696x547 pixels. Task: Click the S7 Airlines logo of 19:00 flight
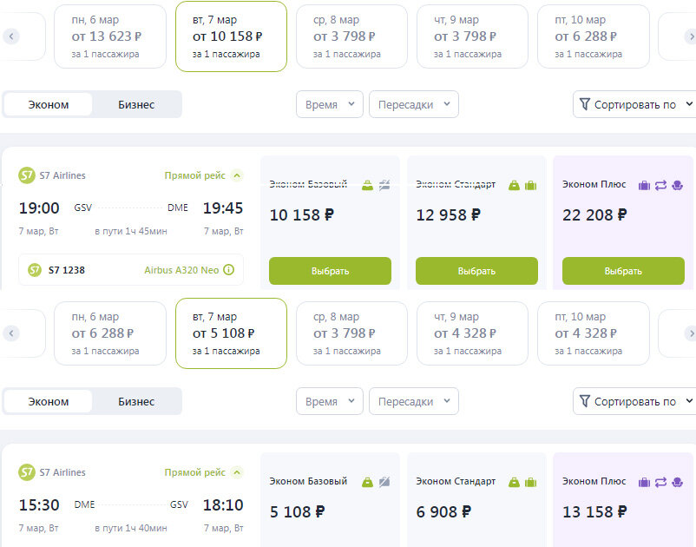[x=27, y=175]
